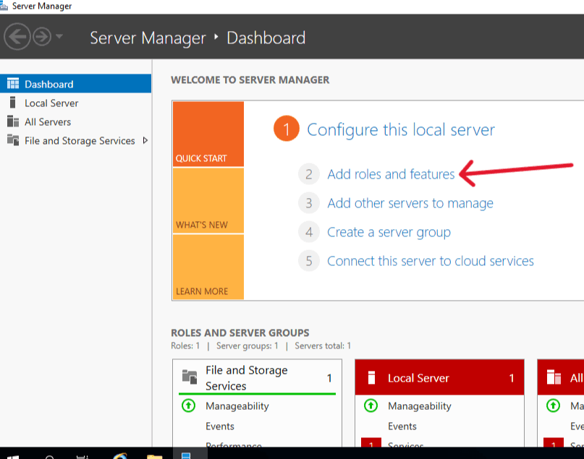Click the WELCOME TO SERVER MANAGER heading

(250, 80)
